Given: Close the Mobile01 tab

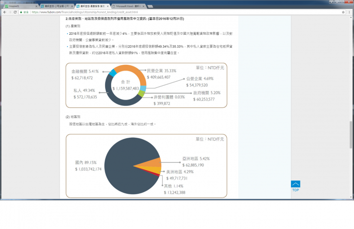Looking at the screenshot, I should coord(36,6).
